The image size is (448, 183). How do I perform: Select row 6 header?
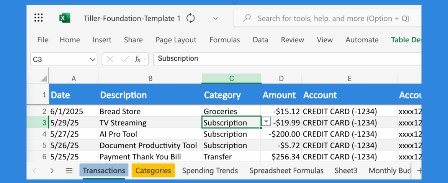(38, 157)
